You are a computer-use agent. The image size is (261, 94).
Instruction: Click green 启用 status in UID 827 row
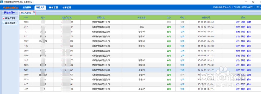tap(169, 84)
